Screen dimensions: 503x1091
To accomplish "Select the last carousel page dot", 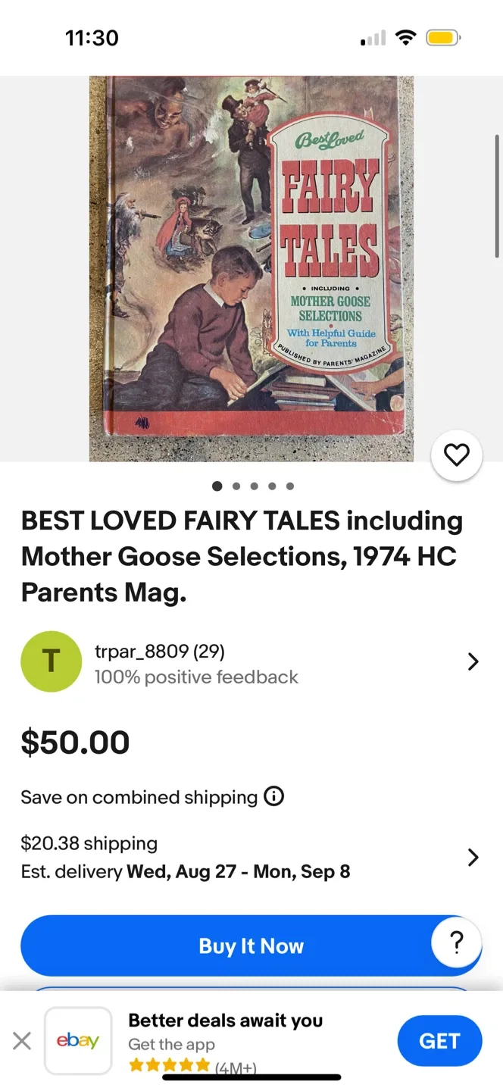I will point(290,486).
